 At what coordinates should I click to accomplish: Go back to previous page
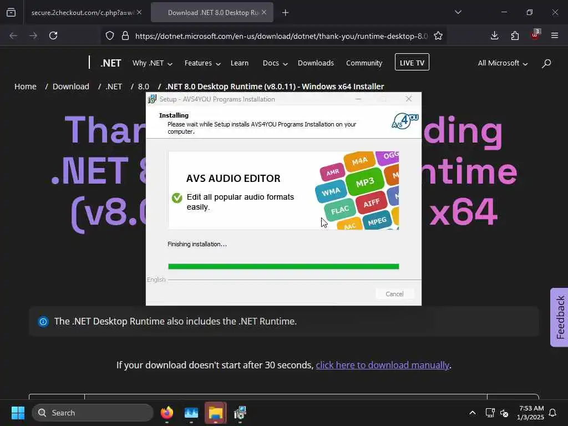[13, 35]
